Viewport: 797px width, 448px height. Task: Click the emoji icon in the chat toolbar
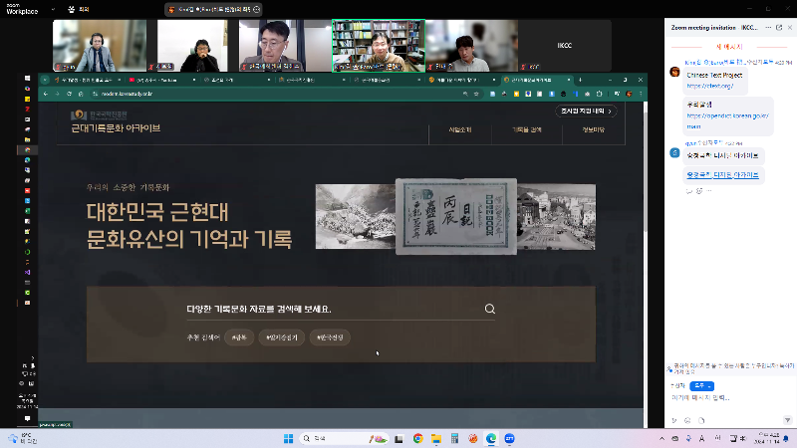coord(688,419)
